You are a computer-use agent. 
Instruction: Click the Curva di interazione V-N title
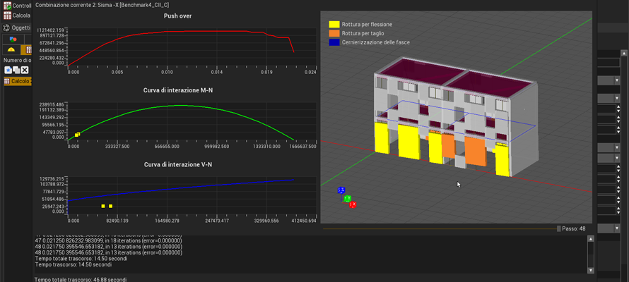click(x=177, y=164)
